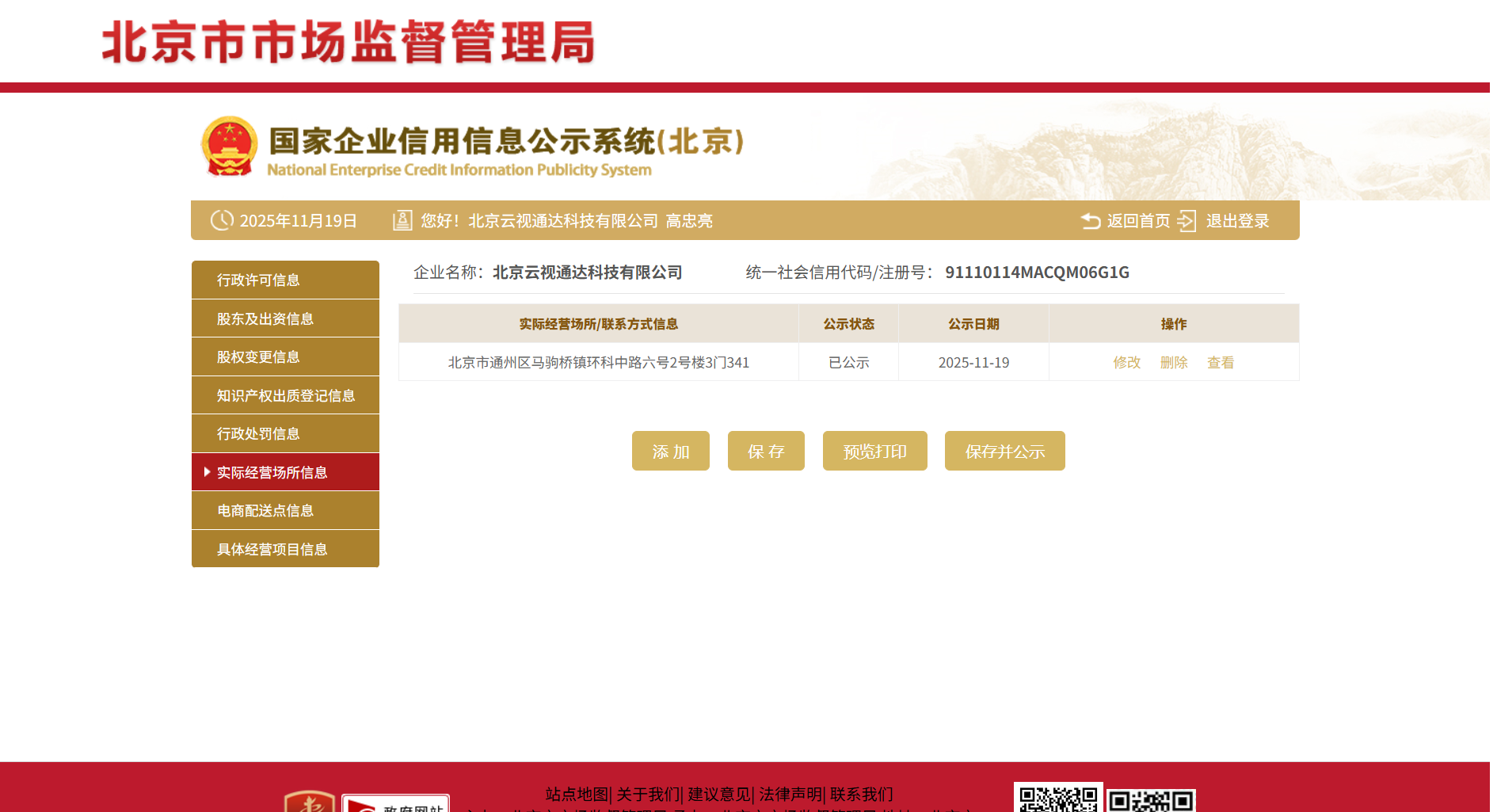Click the company name after 企业名称
1497x812 pixels.
click(588, 273)
